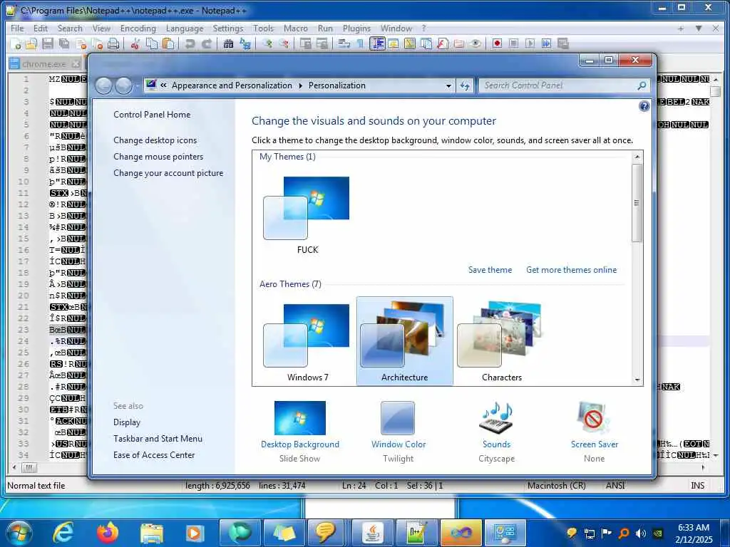Start macro recording with red record icon
This screenshot has height=547, width=730.
tap(497, 43)
